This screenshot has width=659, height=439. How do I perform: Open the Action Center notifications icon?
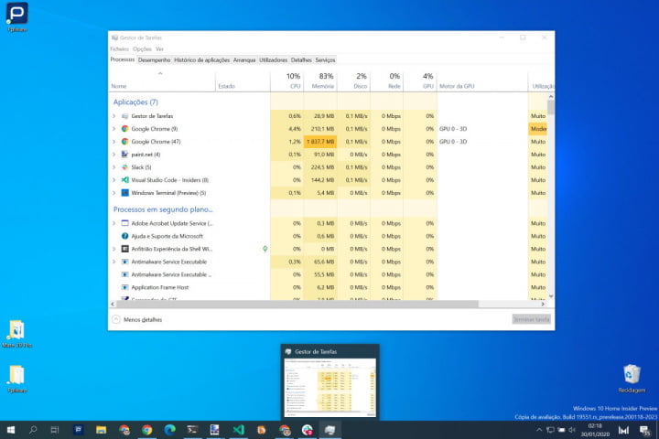(644, 430)
